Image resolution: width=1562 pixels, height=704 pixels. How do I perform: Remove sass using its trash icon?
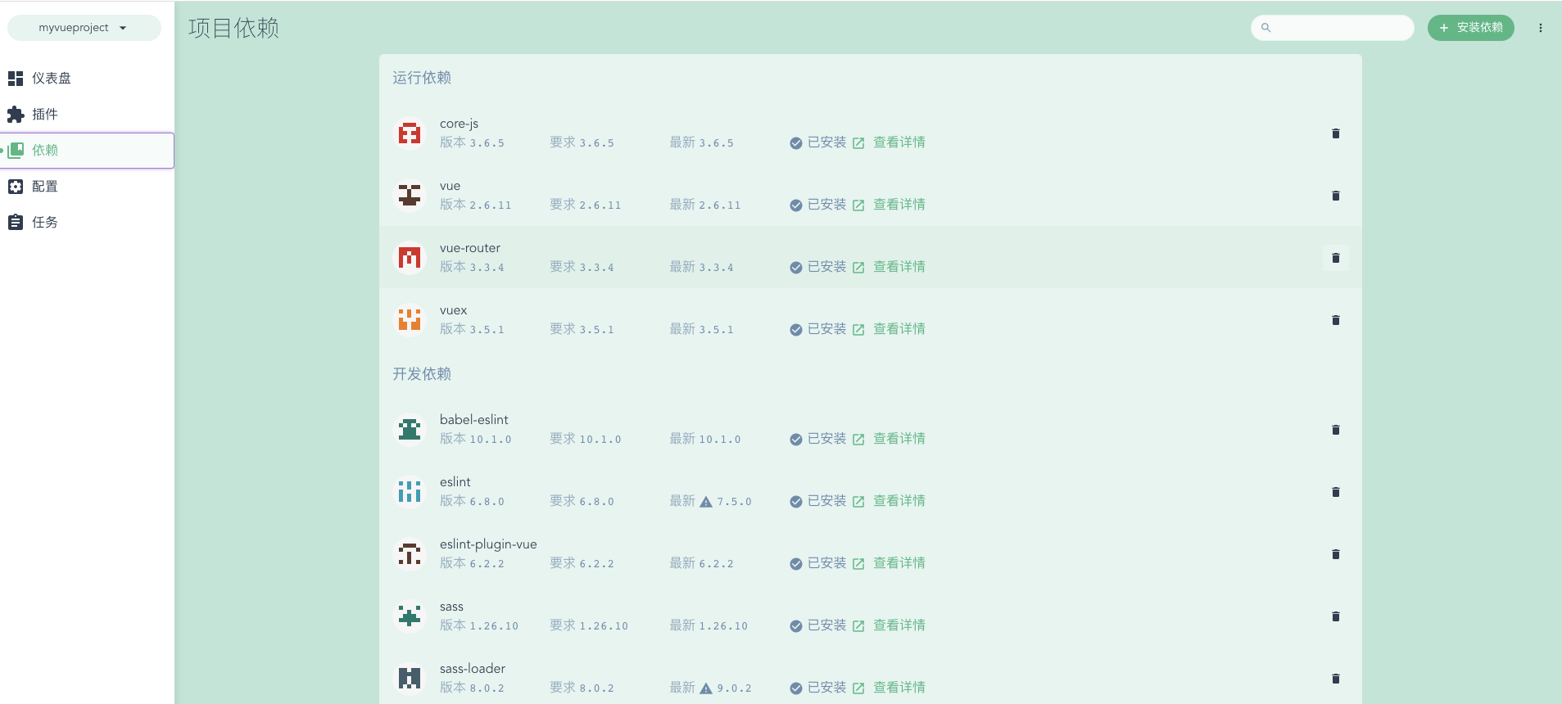1336,616
